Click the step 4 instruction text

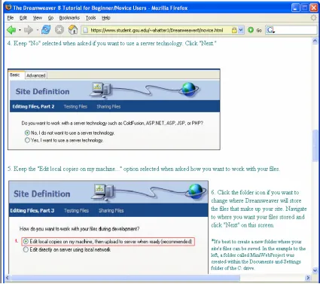[x=111, y=43]
